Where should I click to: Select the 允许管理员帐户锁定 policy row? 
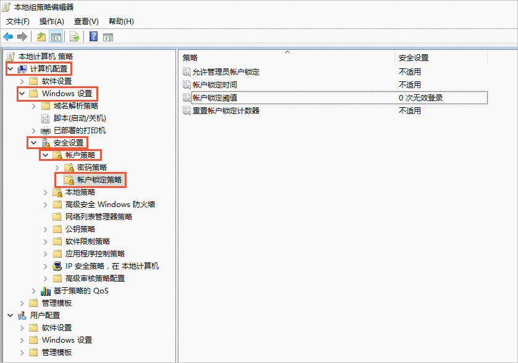pos(335,71)
